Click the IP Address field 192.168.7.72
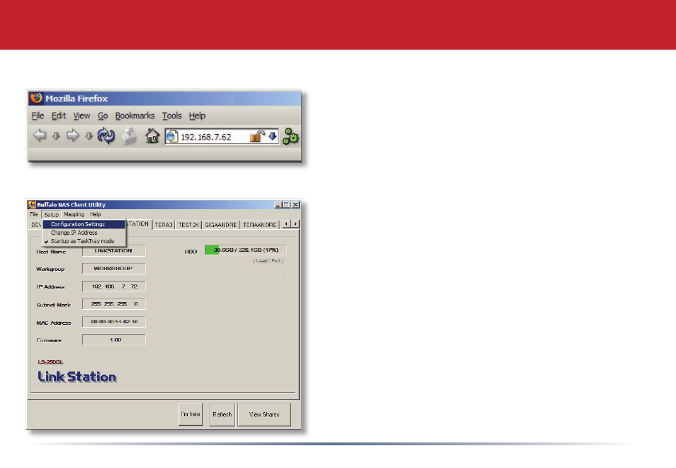This screenshot has width=676, height=468. [114, 286]
